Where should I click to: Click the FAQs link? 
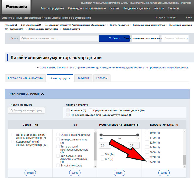coord(189,18)
